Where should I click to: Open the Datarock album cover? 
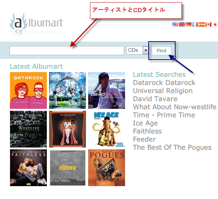pos(28,90)
